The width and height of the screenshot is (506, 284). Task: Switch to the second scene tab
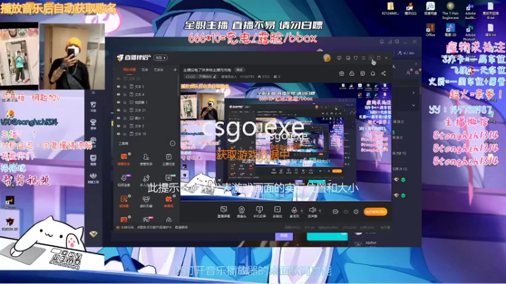tap(145, 70)
